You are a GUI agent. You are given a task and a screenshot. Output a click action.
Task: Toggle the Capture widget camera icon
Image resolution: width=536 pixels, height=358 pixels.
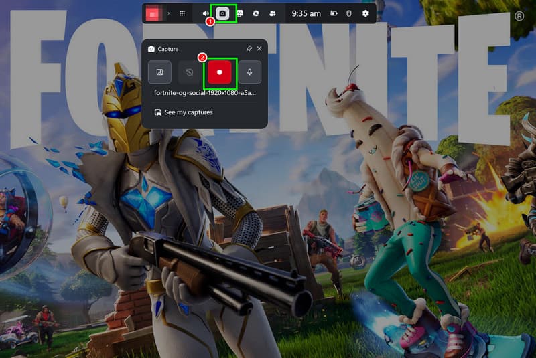pos(222,13)
